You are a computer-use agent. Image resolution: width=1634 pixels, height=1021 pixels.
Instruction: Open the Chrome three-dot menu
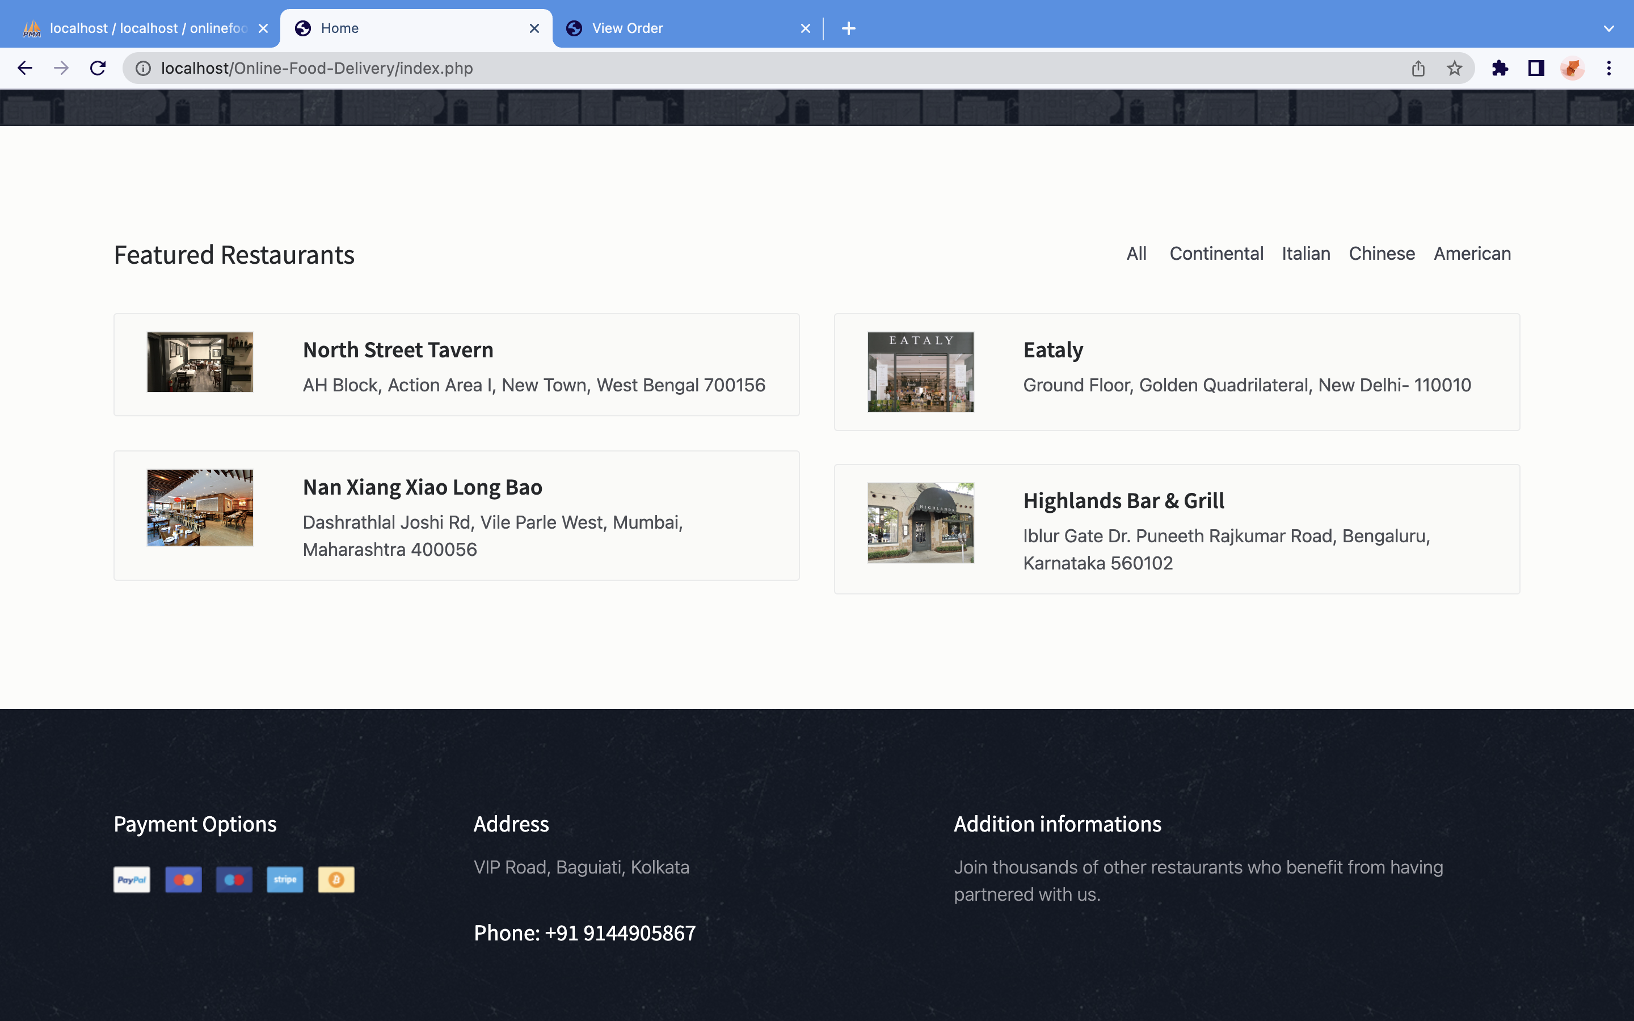[x=1609, y=68]
